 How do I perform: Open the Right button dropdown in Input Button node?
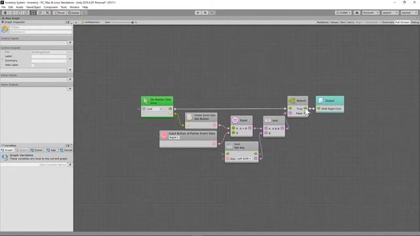pos(174,138)
